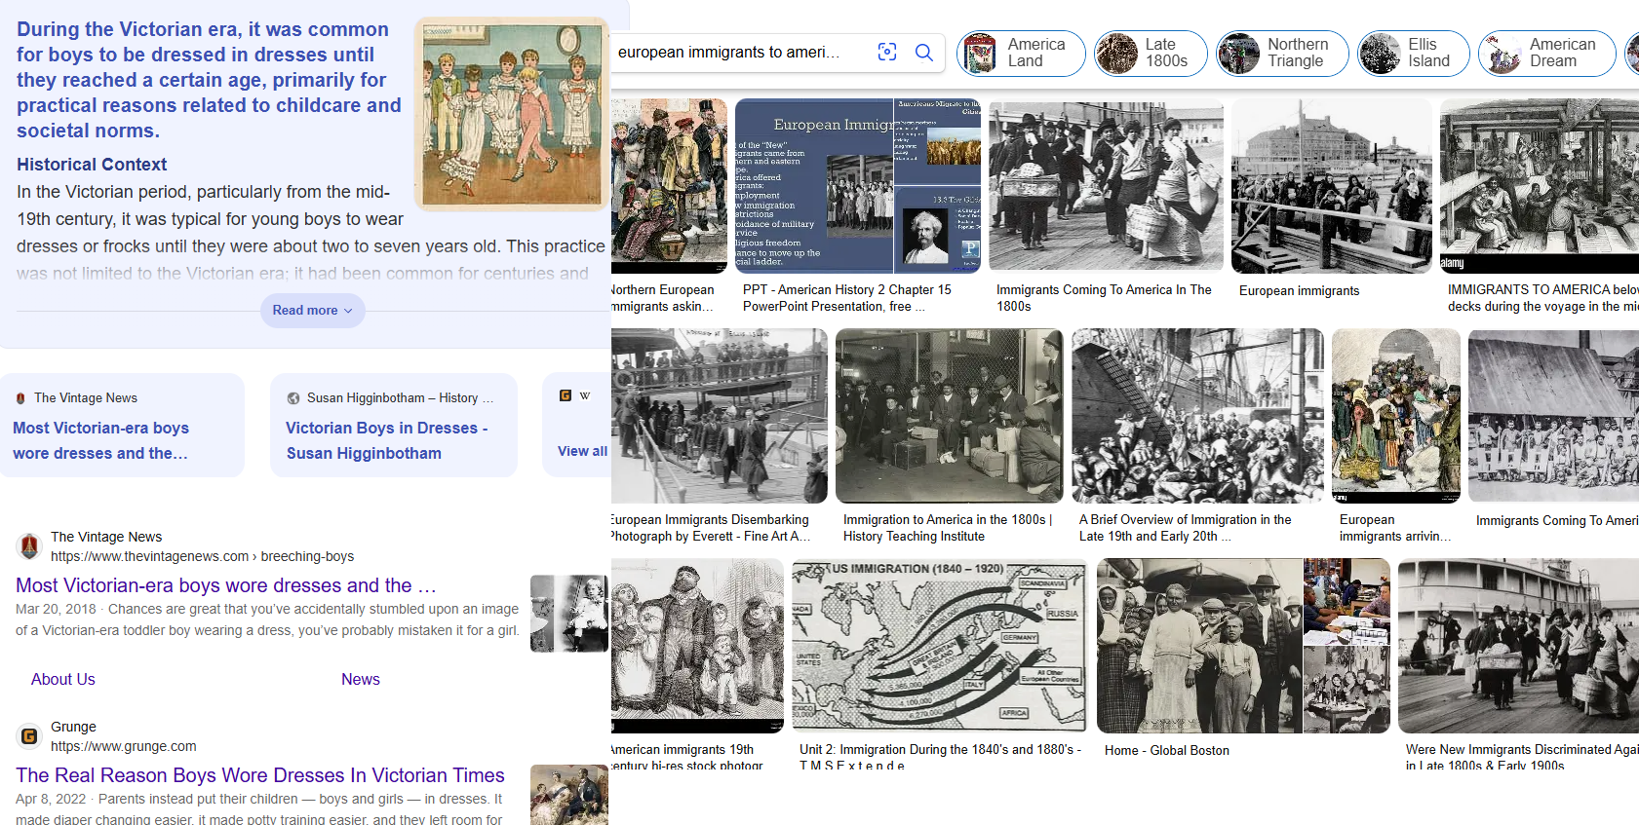The height and width of the screenshot is (825, 1639).
Task: Click the magnifying glass search icon
Action: 924,53
